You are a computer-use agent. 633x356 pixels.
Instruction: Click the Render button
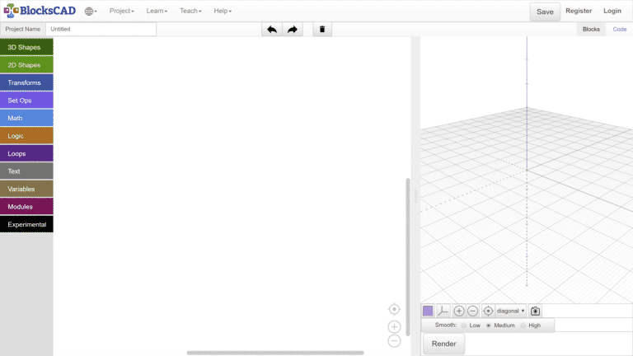click(x=443, y=344)
